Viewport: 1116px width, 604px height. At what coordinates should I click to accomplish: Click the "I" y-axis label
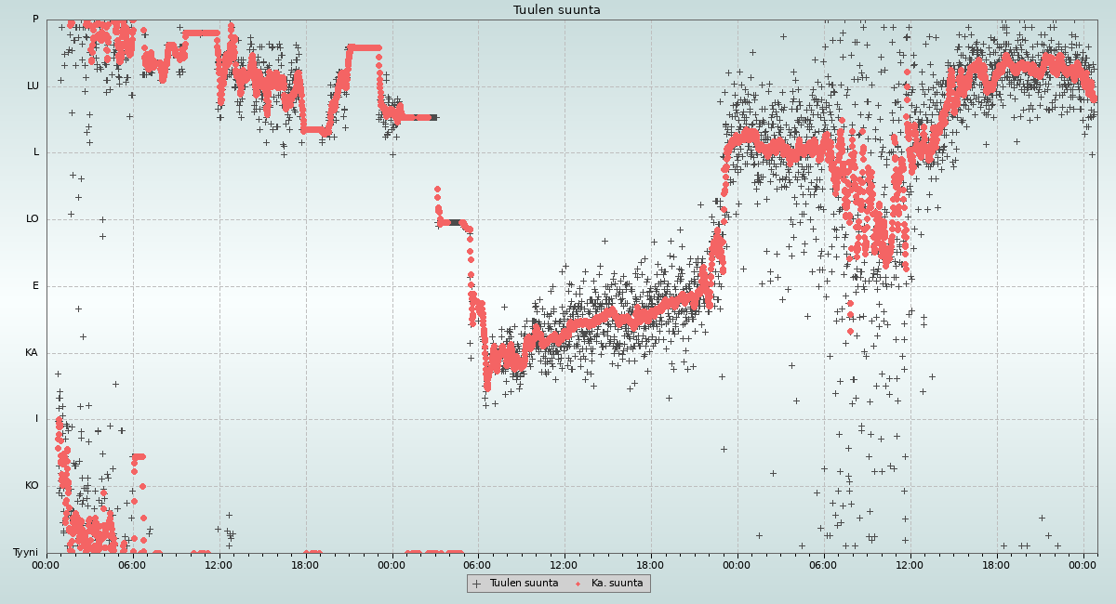[x=37, y=419]
